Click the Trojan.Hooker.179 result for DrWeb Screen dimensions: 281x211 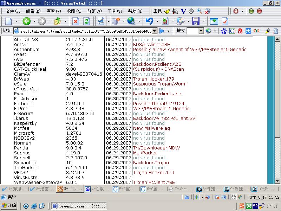(153, 79)
